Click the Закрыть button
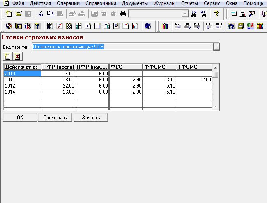 (x=91, y=118)
